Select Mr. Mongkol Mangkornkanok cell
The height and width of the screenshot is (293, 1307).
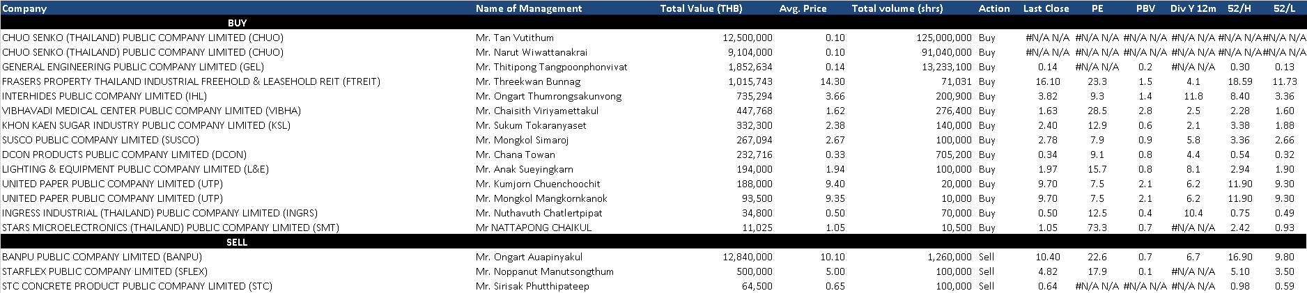click(x=541, y=198)
